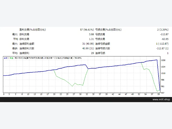Click the '986' y-axis label
Viewport: 172px width, 129px height.
coord(163,80)
